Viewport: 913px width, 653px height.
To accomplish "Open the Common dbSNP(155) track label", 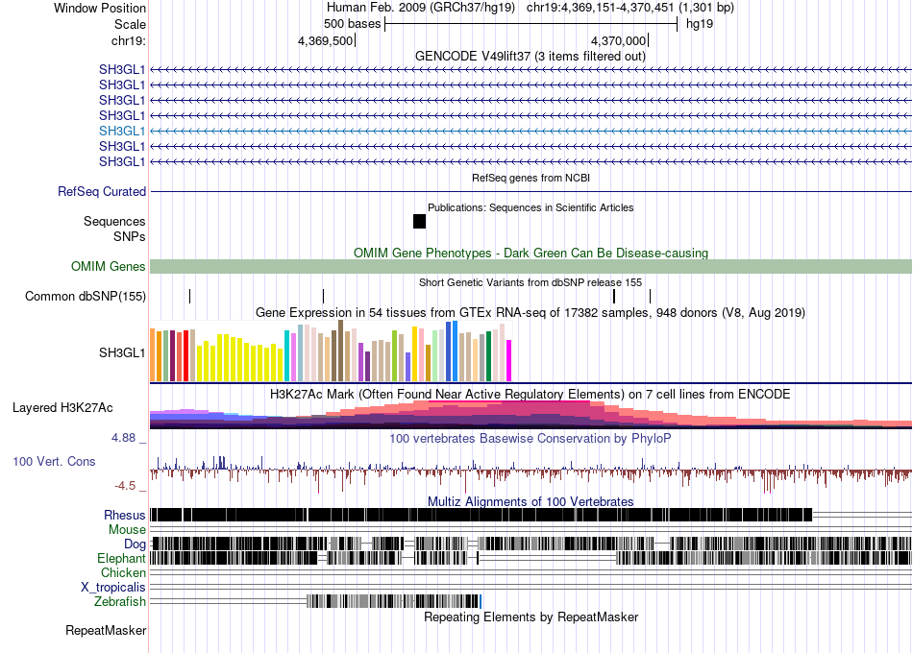I will 86,296.
